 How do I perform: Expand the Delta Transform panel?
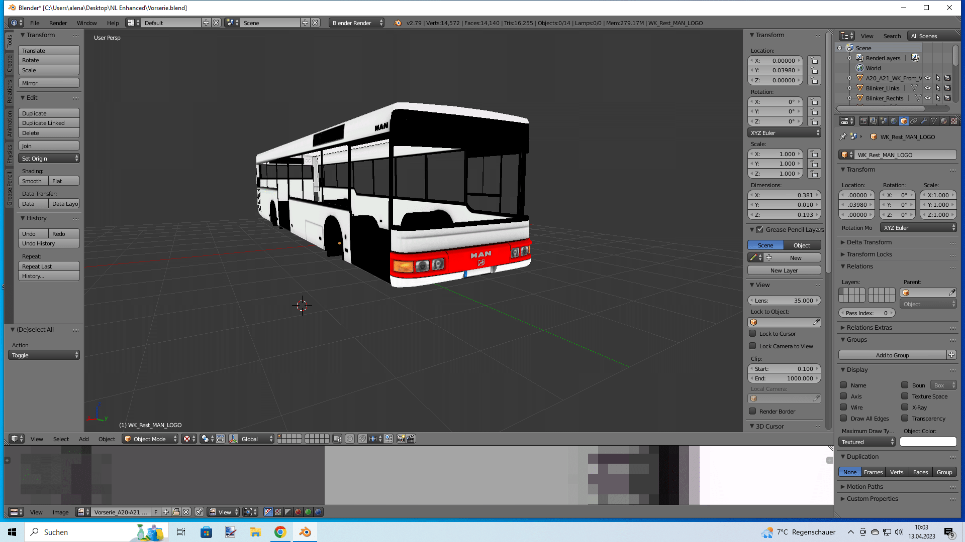pyautogui.click(x=869, y=242)
